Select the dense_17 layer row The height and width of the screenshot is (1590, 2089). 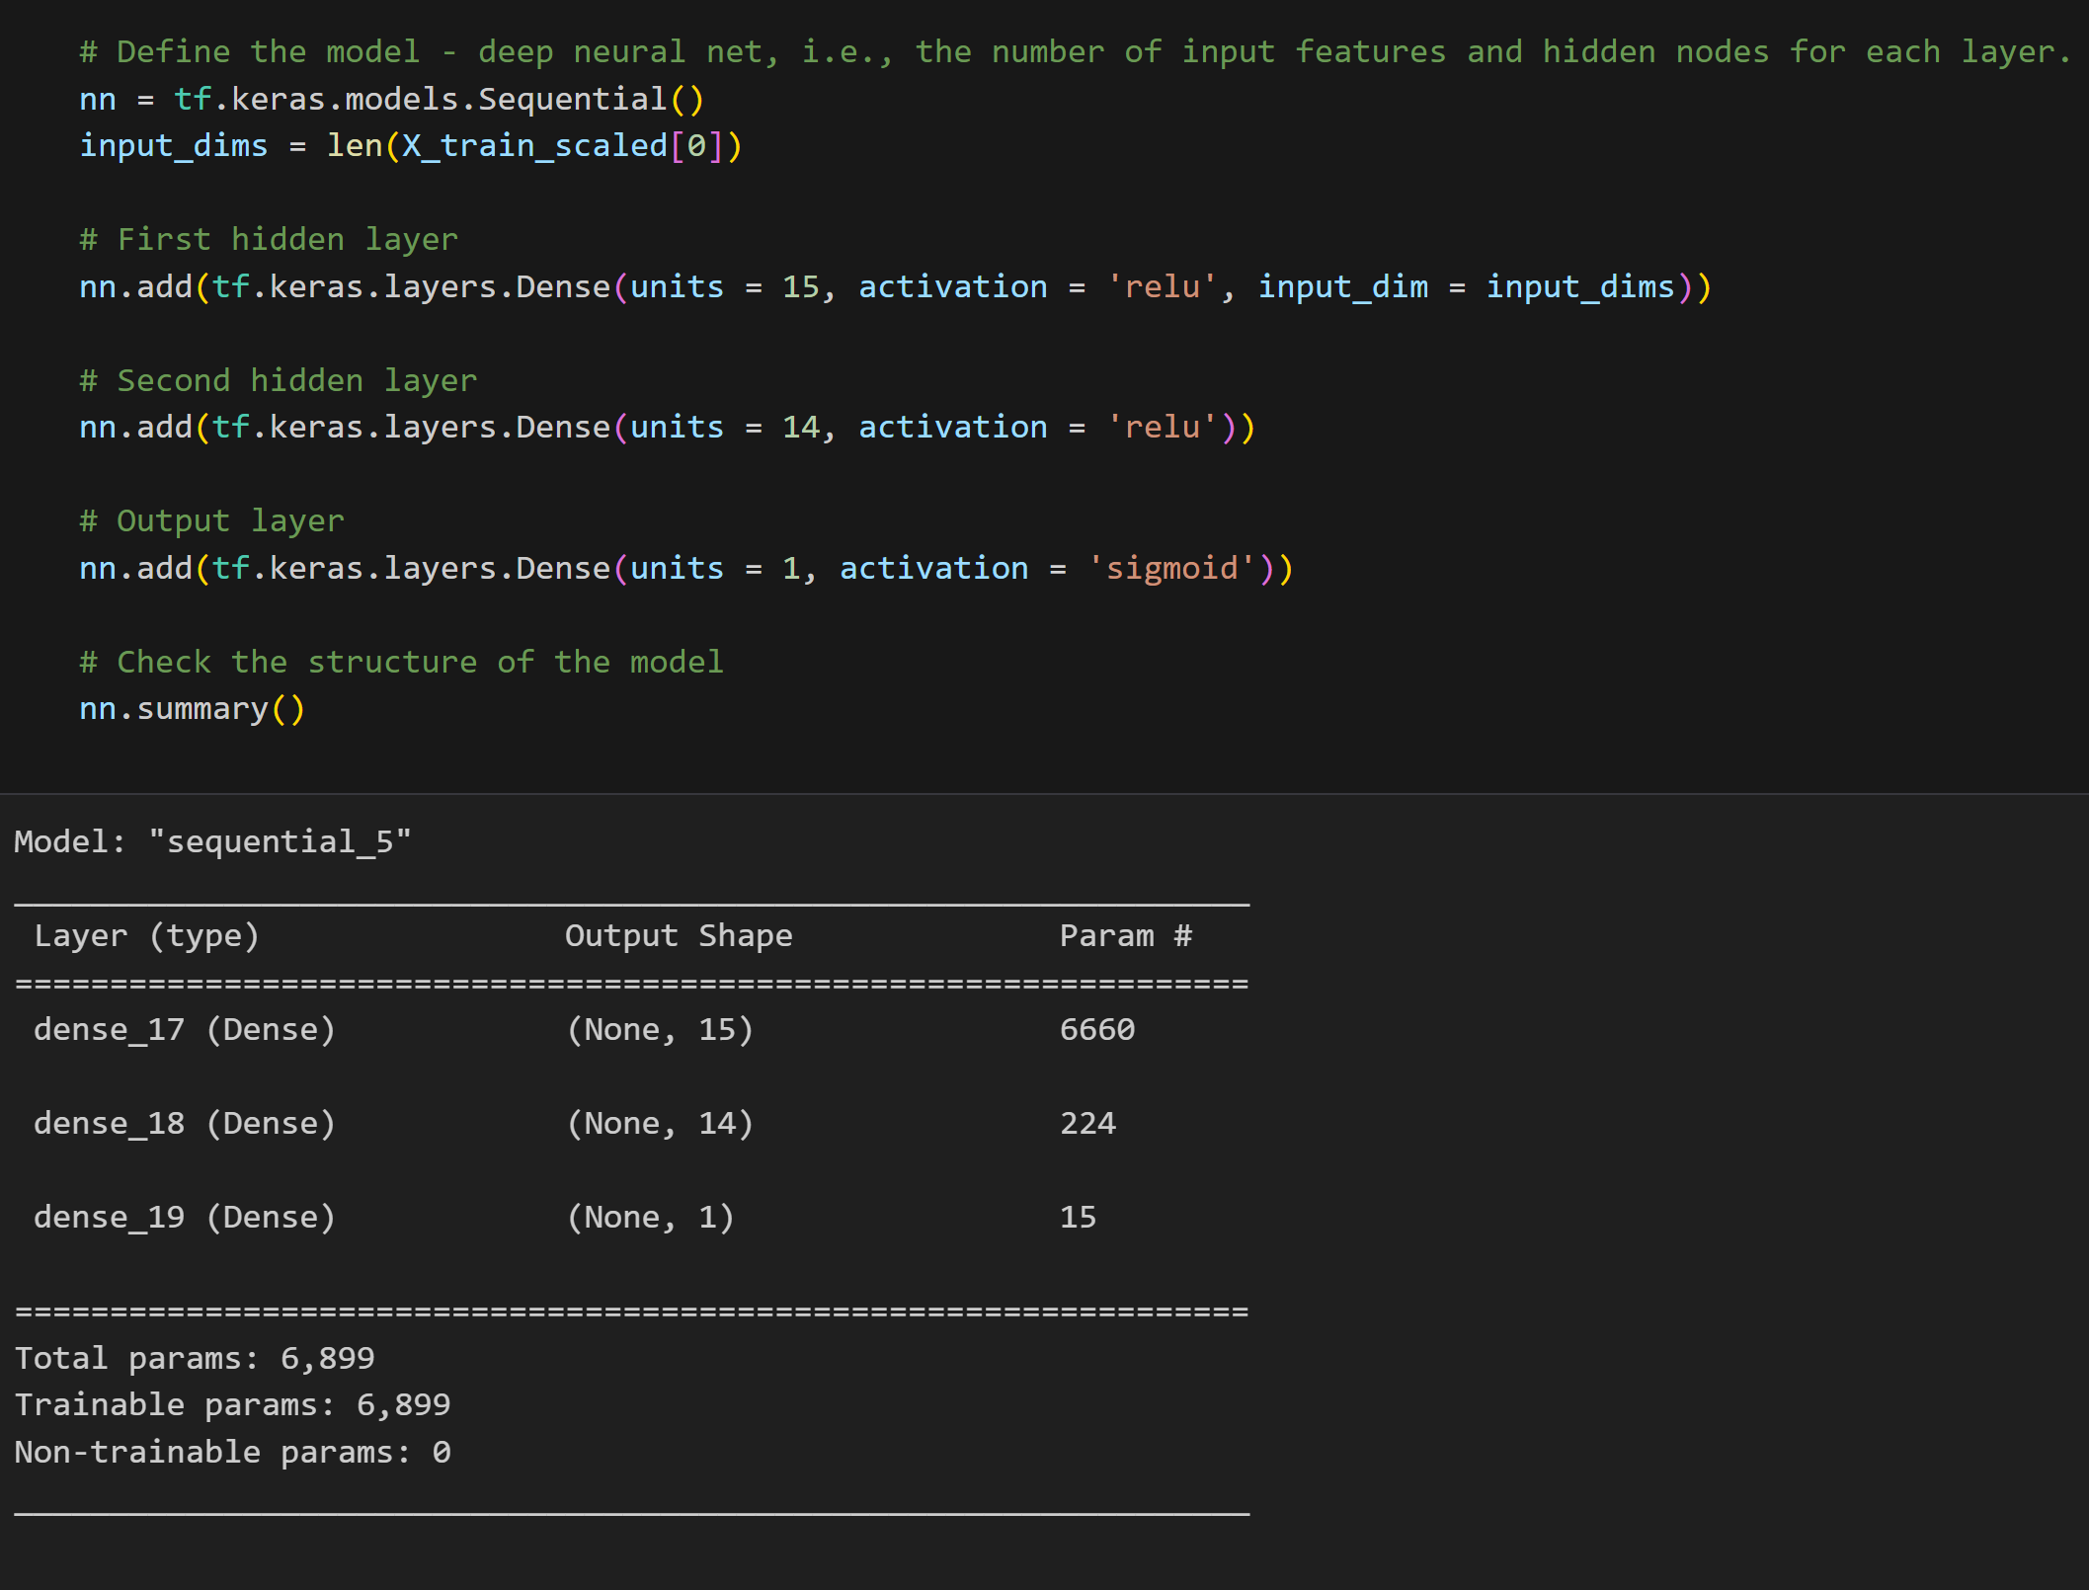[186, 1029]
